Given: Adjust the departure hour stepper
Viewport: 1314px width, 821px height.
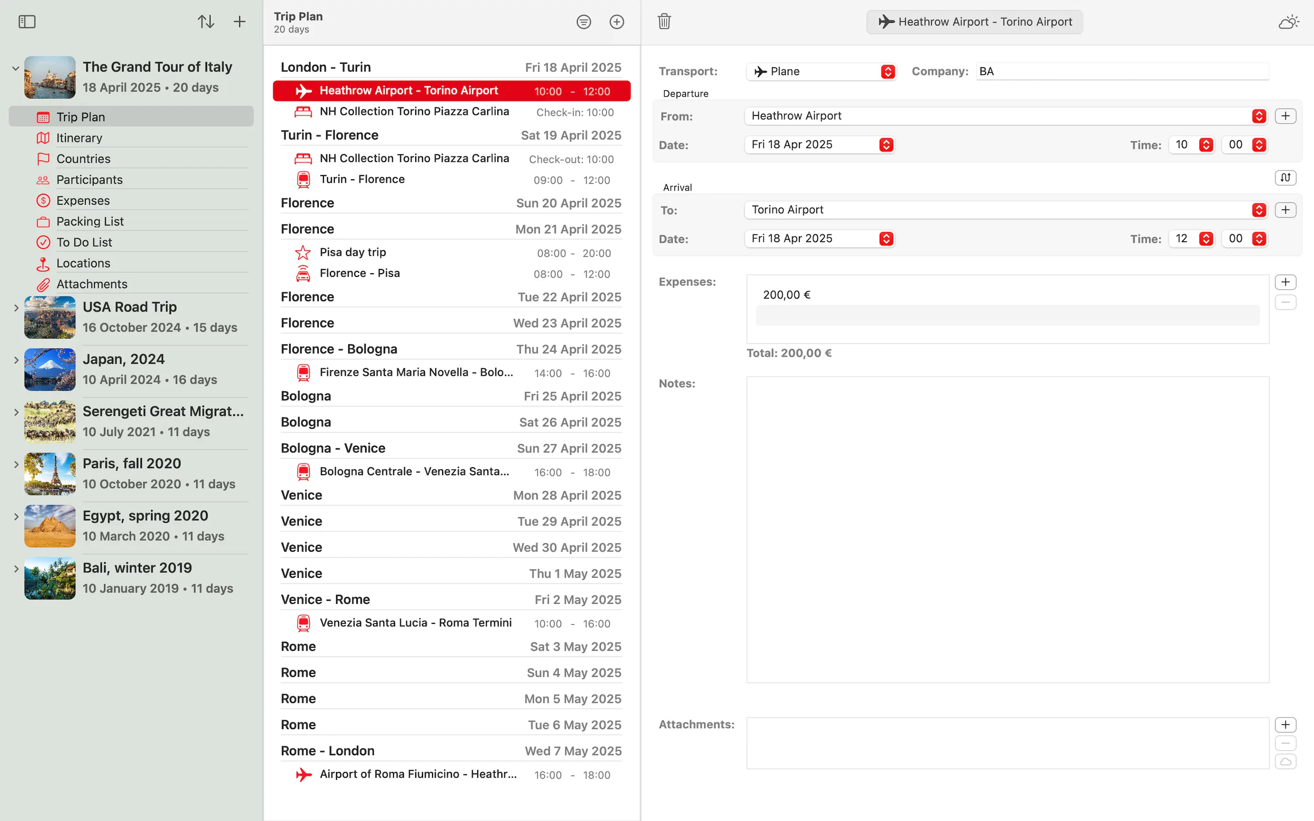Looking at the screenshot, I should pyautogui.click(x=1206, y=145).
